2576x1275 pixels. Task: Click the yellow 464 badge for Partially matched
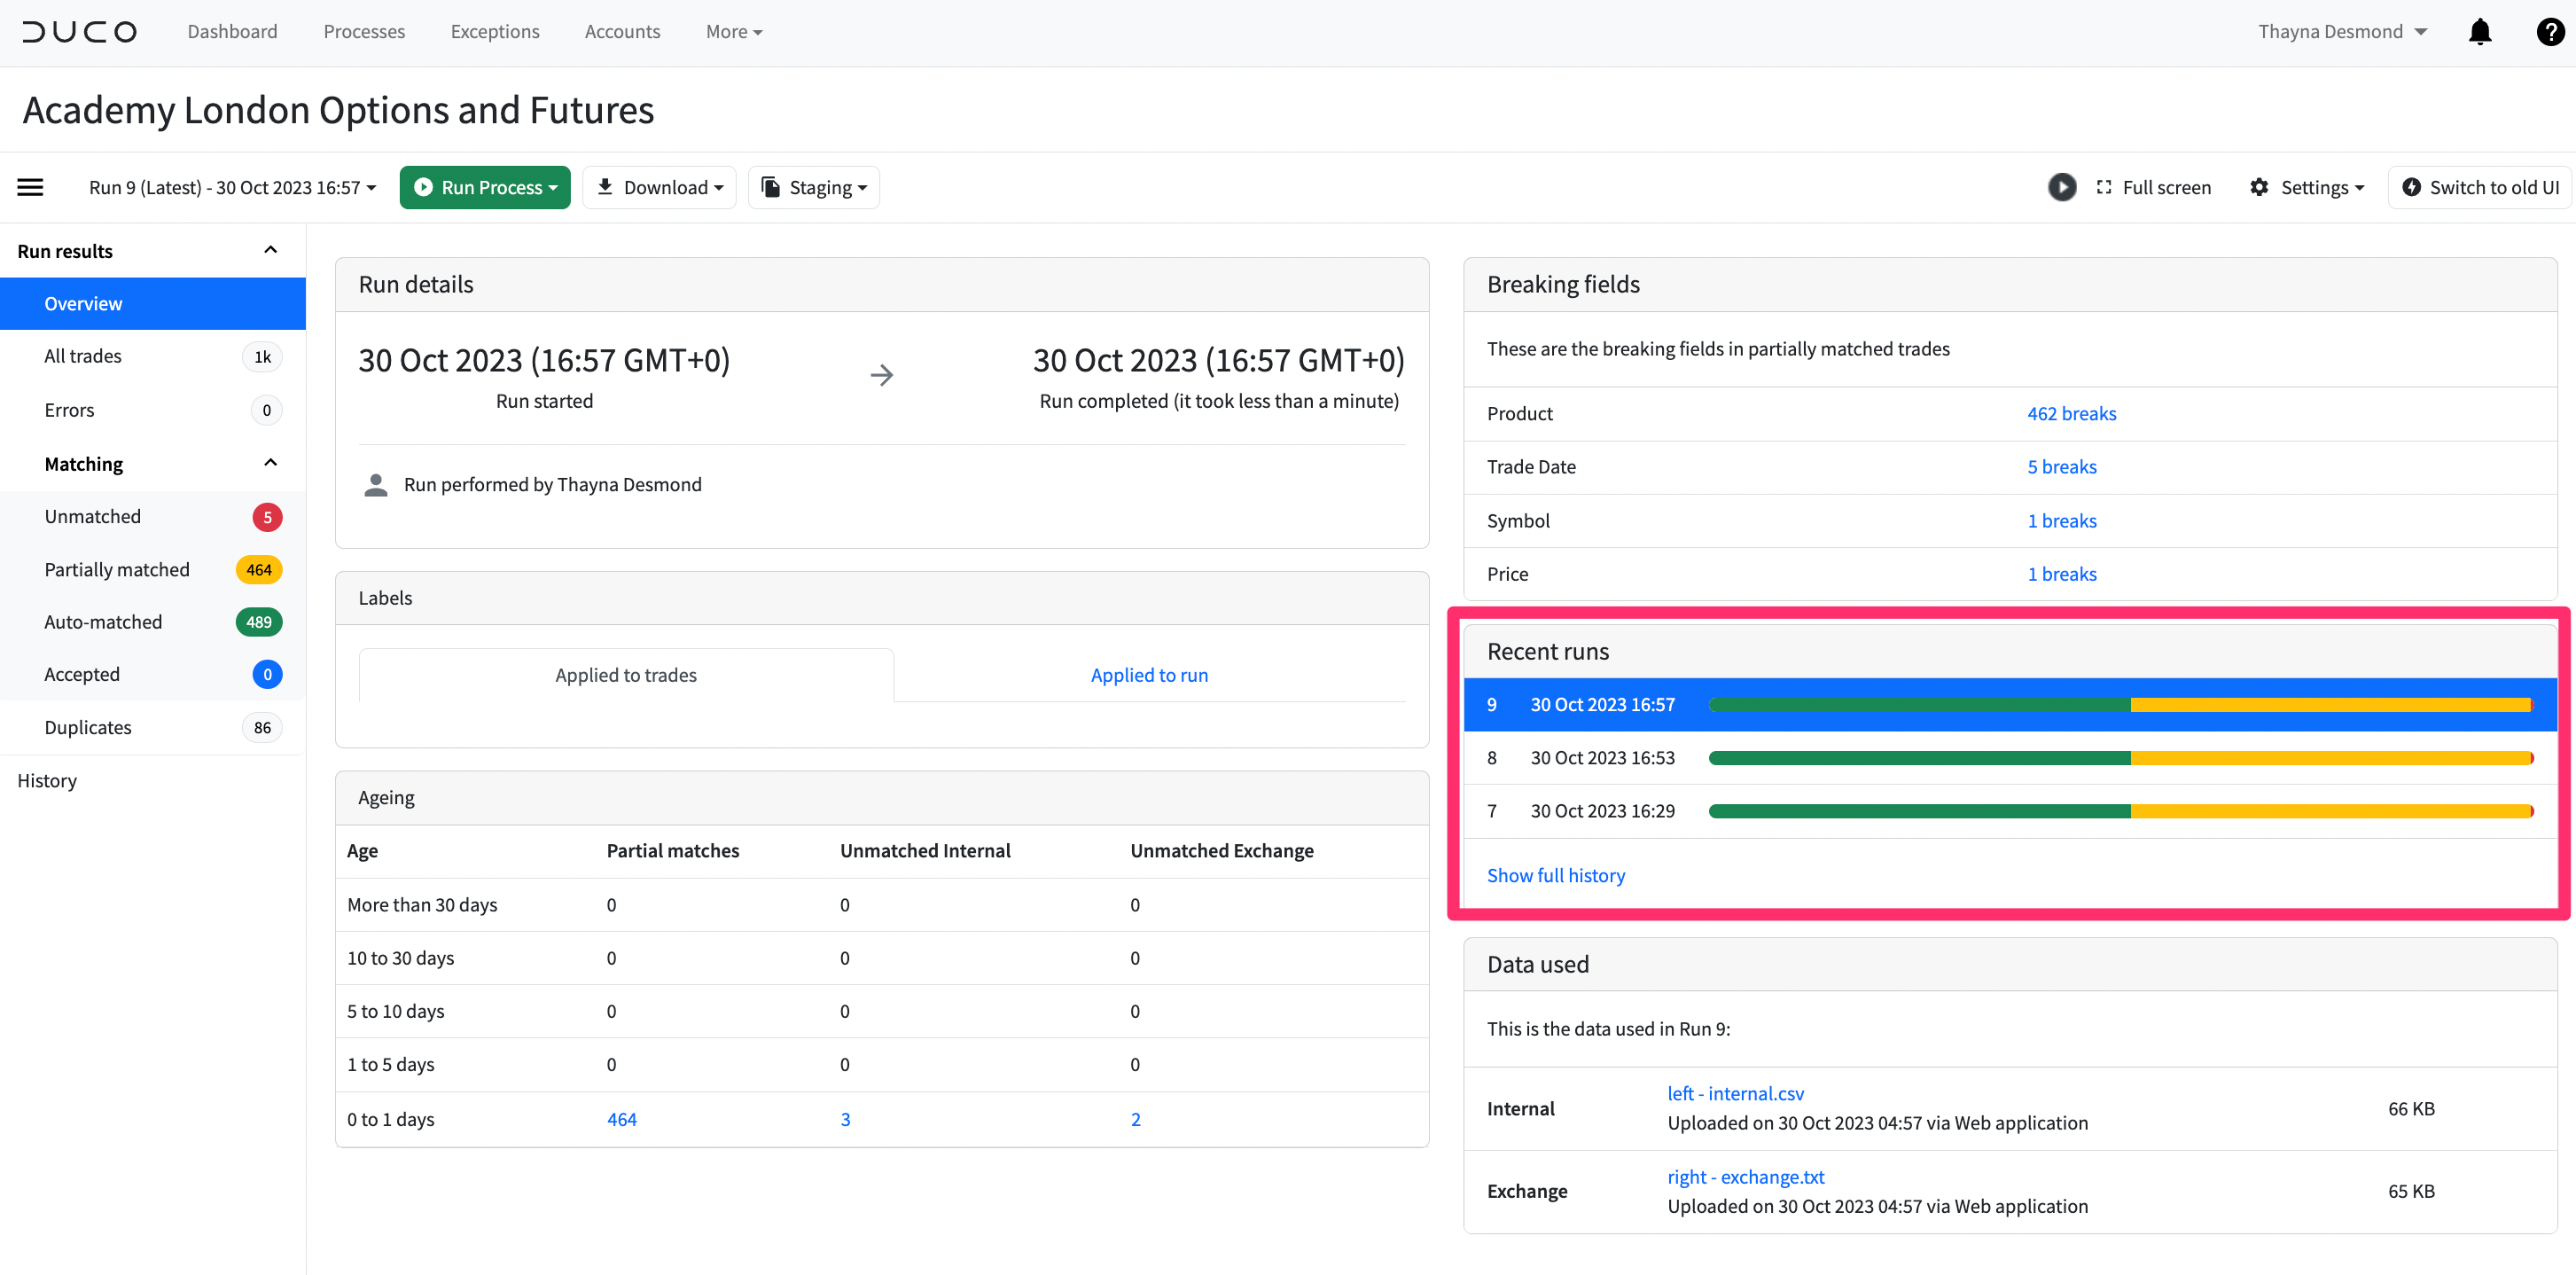point(259,569)
